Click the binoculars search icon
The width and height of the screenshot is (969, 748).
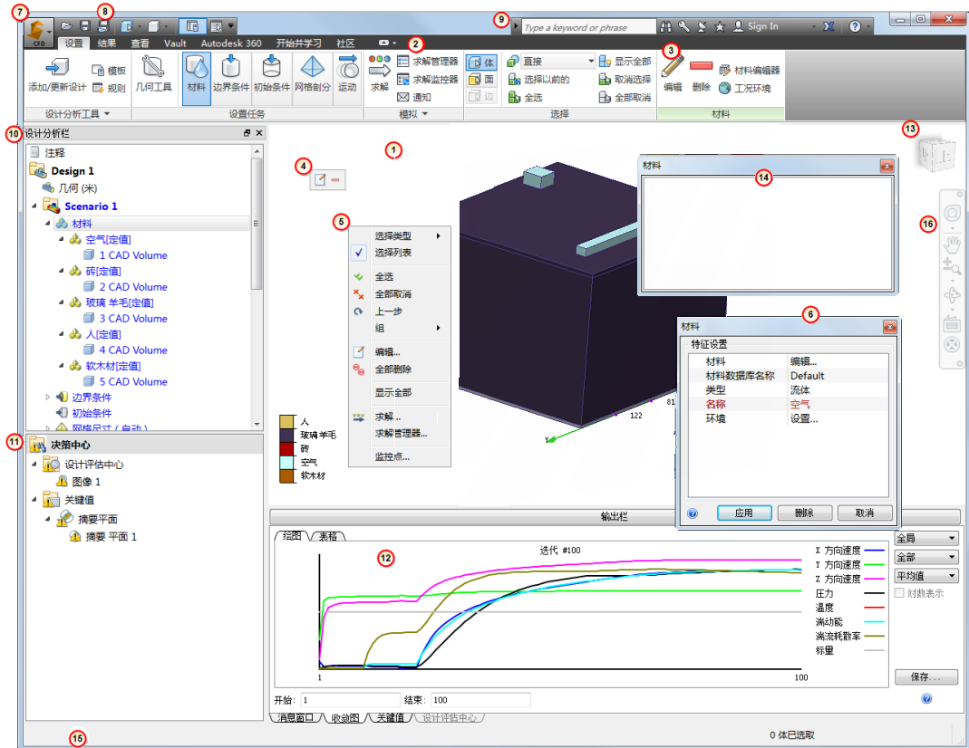pos(665,26)
